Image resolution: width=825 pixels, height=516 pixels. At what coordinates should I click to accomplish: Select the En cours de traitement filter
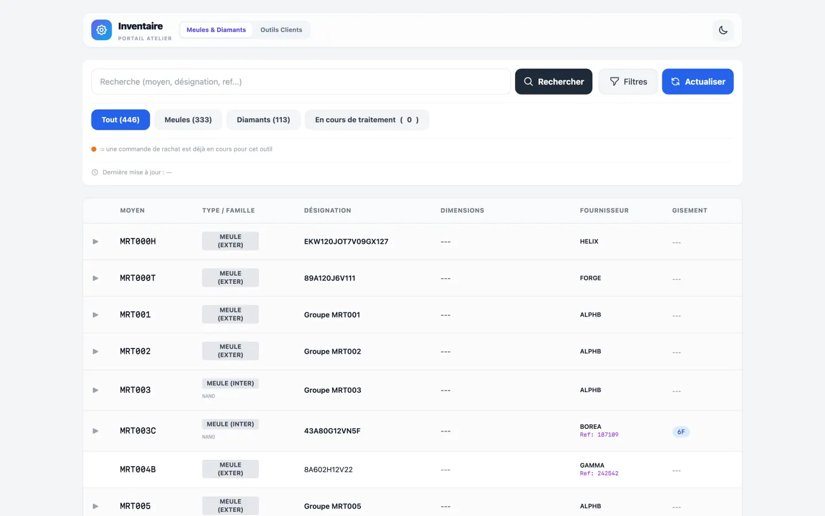point(367,120)
